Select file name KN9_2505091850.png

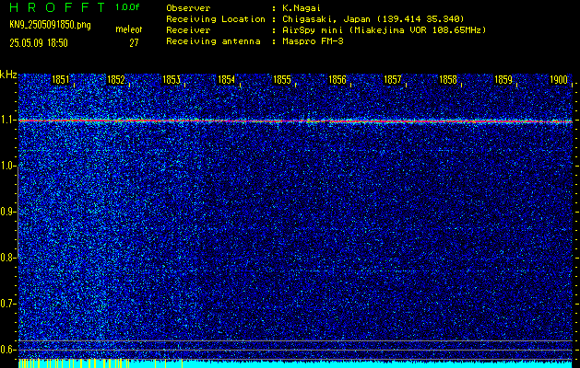coord(50,25)
